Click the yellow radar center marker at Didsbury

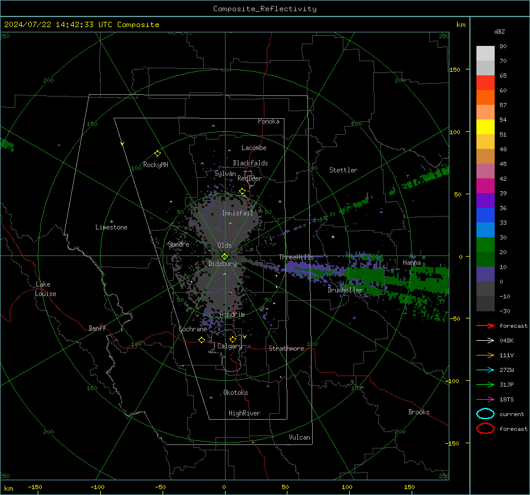(225, 257)
